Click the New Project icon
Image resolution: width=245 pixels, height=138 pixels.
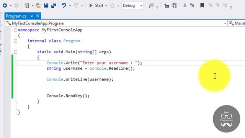[x=27, y=6]
